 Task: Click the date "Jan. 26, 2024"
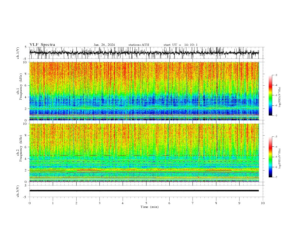104,45
